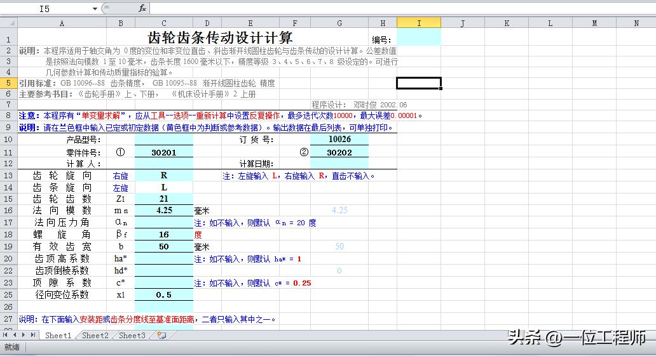Click inside the formula bar input
Viewport: 656px width, 356px height.
(402, 8)
